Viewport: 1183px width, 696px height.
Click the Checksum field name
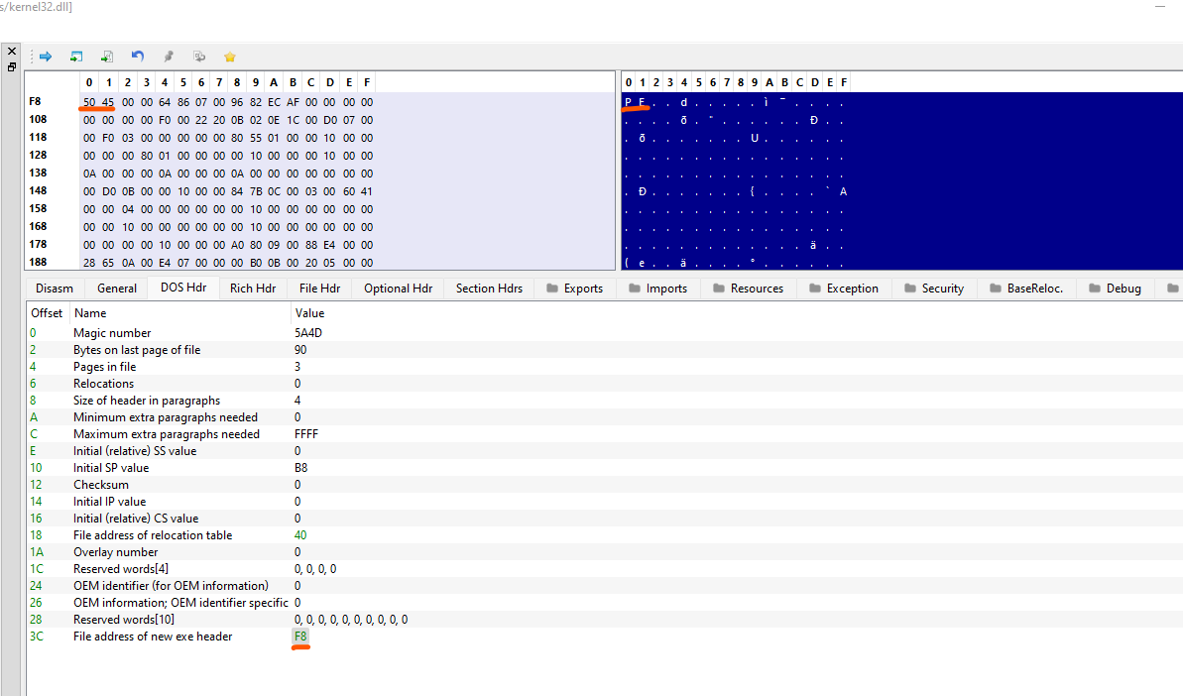click(x=101, y=485)
